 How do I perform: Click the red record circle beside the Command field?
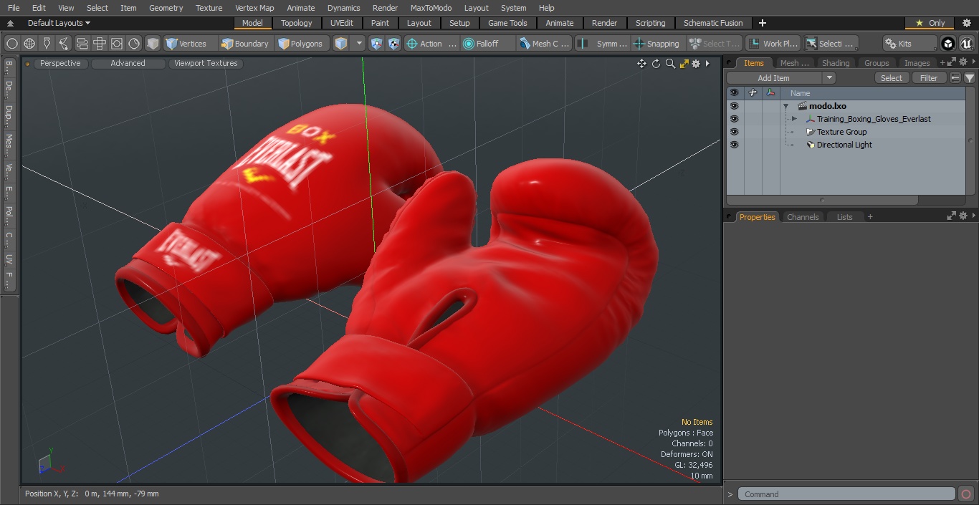[965, 494]
